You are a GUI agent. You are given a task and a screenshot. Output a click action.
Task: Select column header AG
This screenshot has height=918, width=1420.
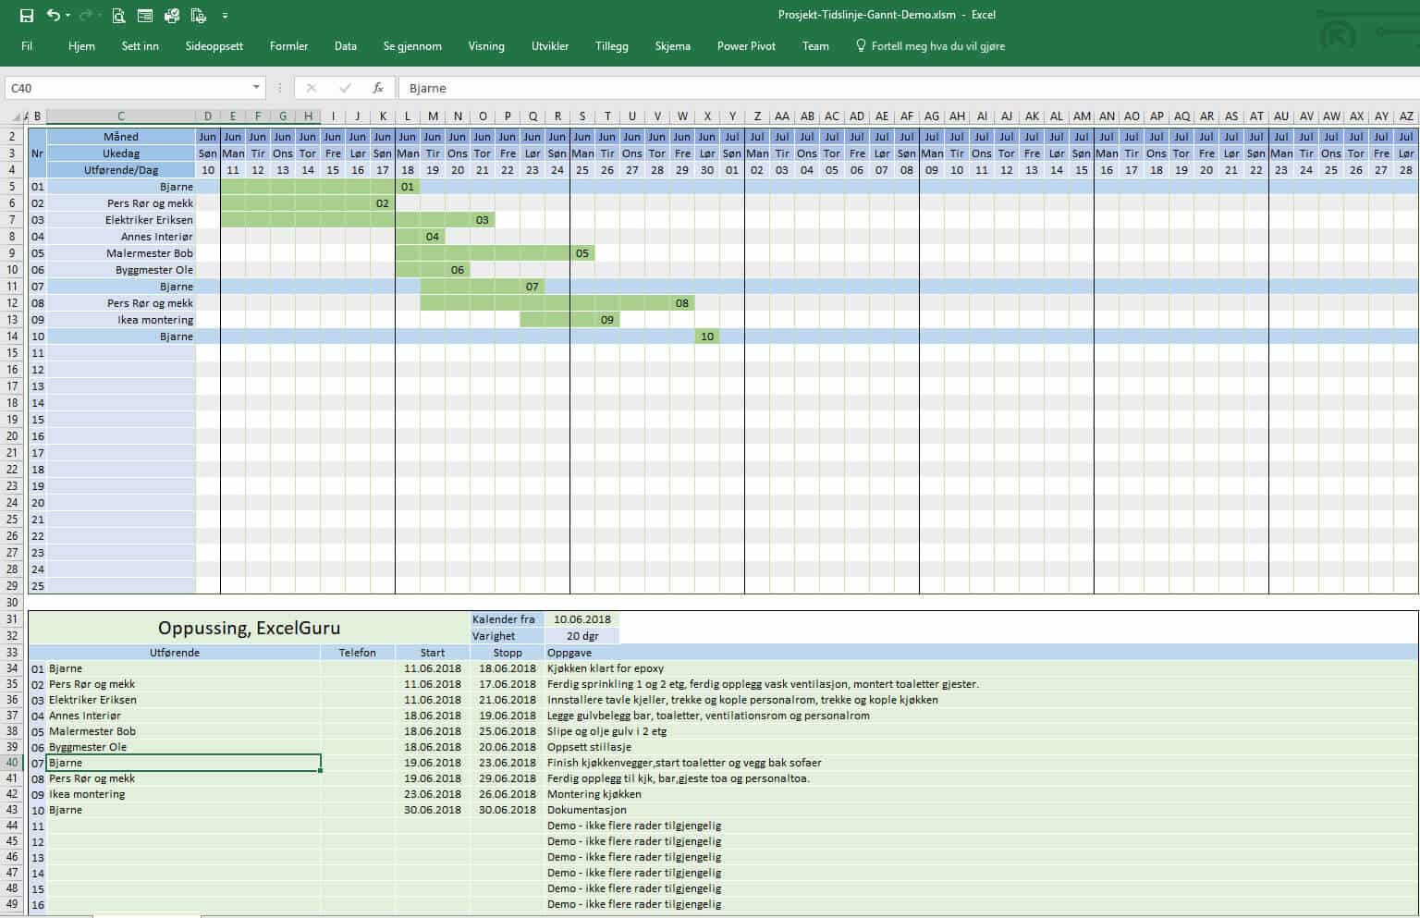pos(932,116)
